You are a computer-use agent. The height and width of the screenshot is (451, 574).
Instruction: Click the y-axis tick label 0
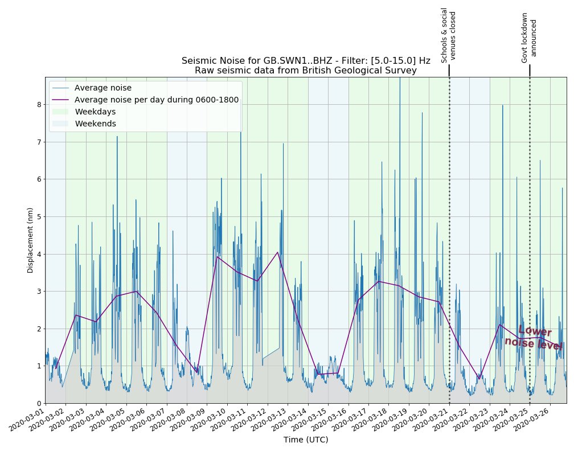point(39,404)
